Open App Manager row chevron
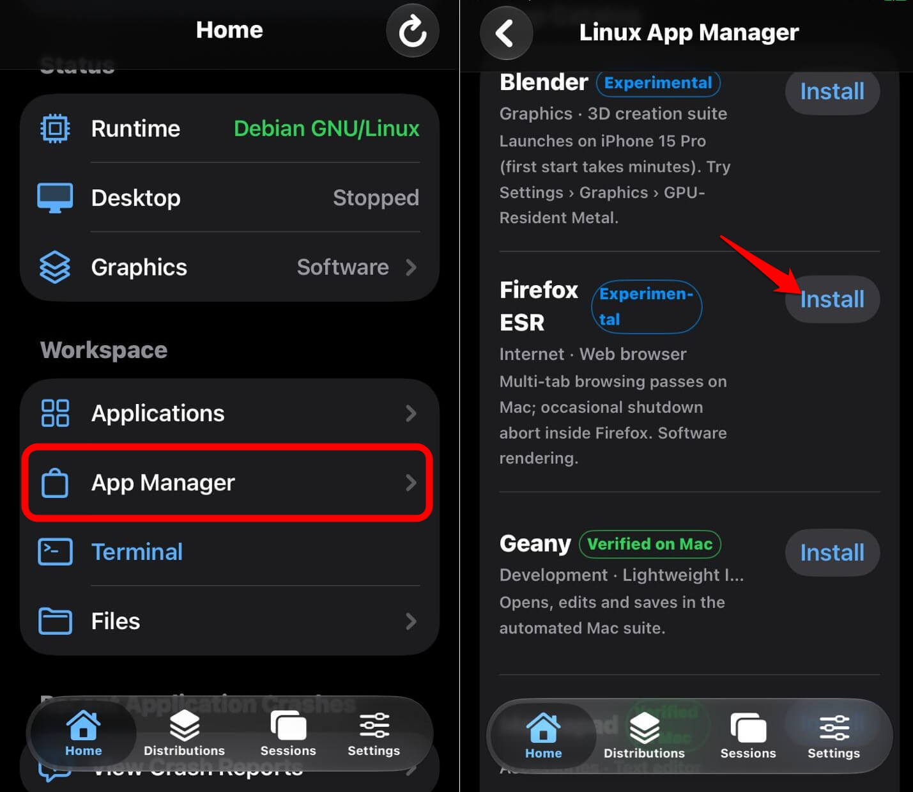The width and height of the screenshot is (913, 792). point(411,483)
